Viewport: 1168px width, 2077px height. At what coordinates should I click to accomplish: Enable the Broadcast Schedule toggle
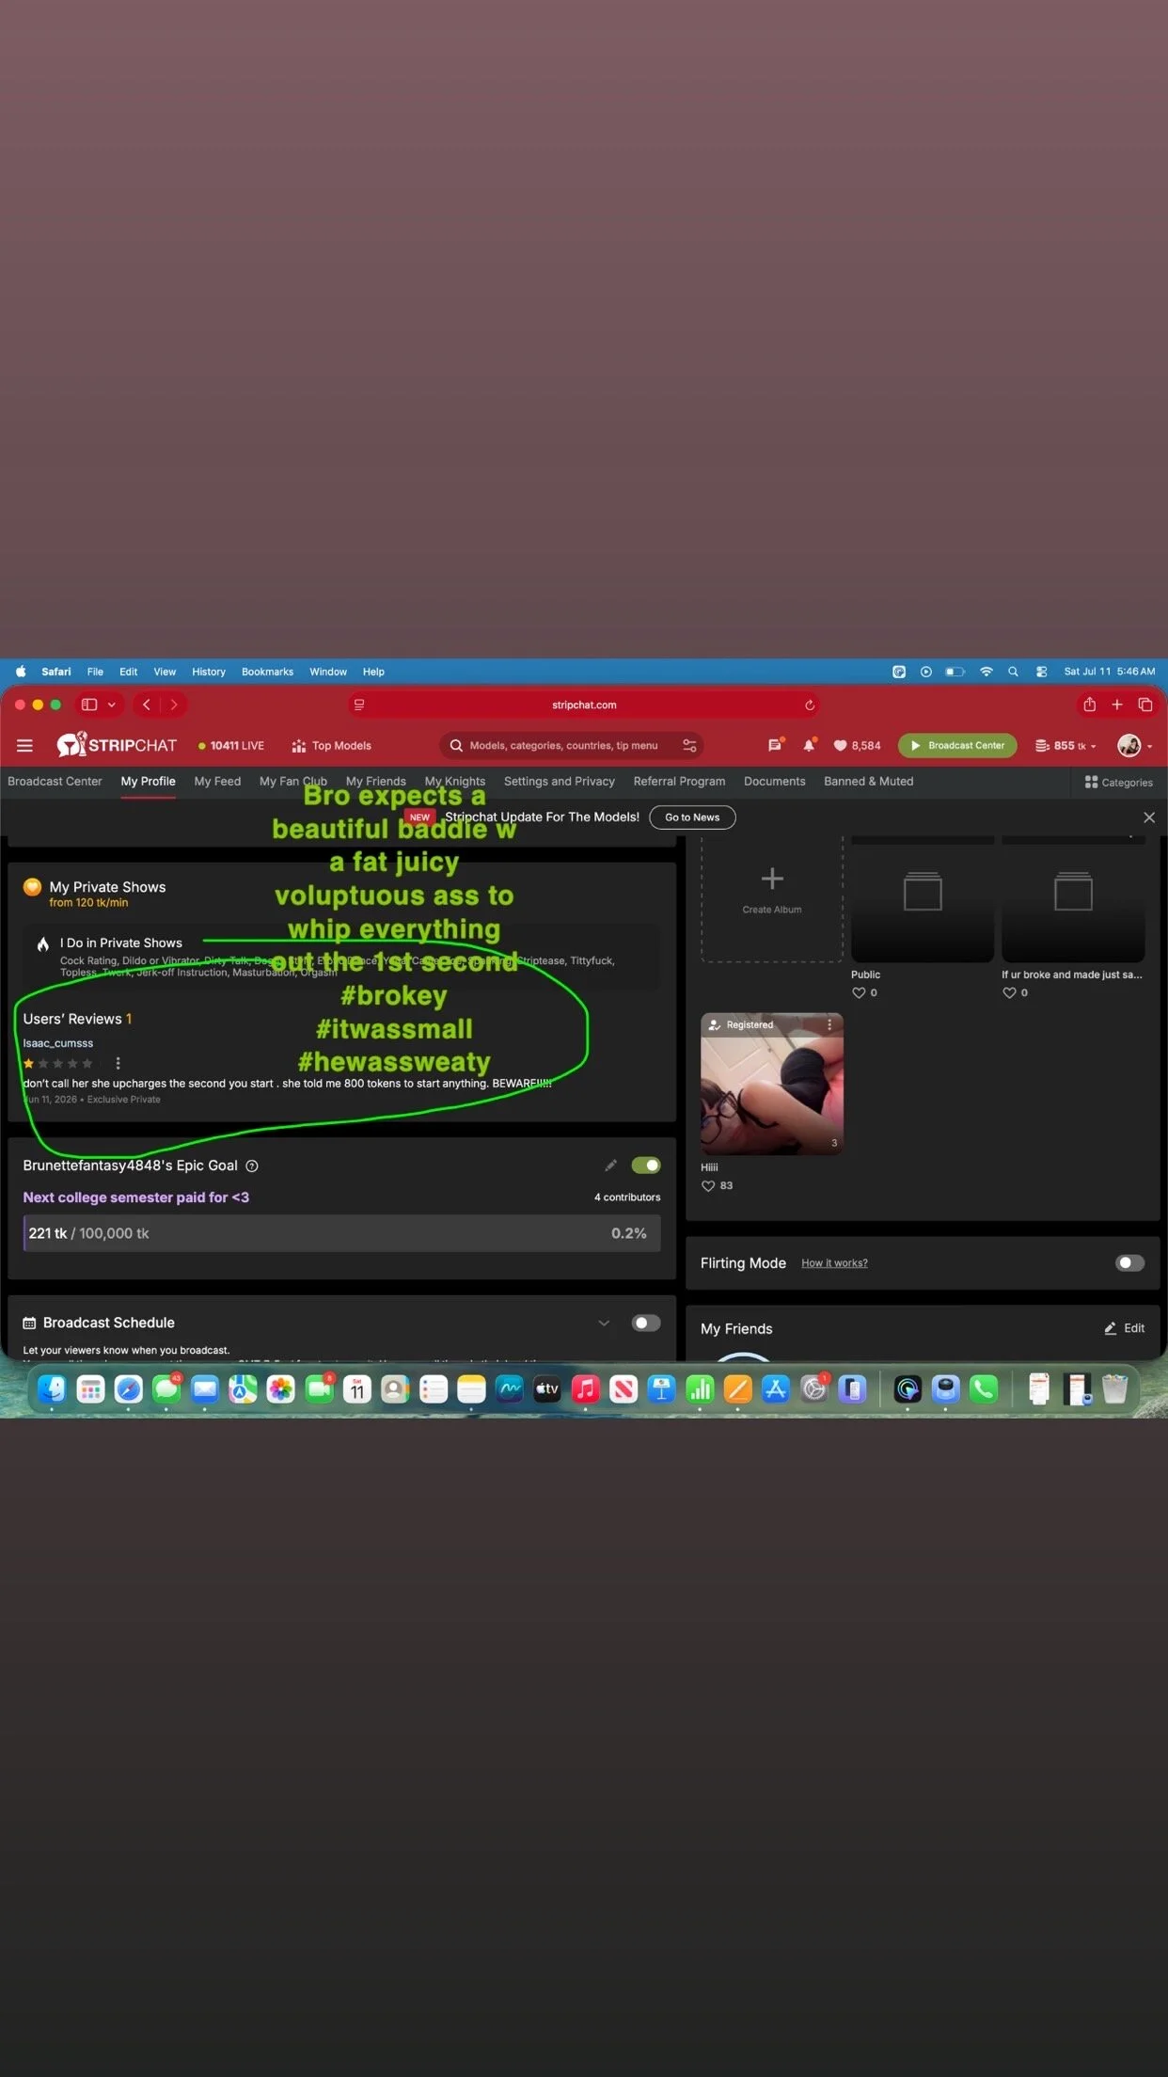coord(646,1323)
